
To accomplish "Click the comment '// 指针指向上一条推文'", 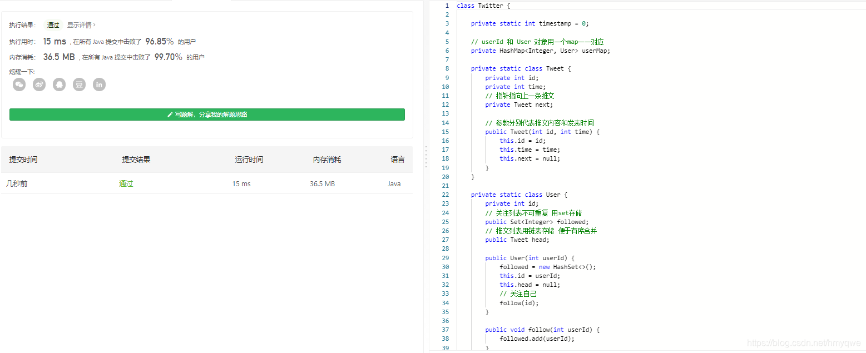I will pos(519,96).
